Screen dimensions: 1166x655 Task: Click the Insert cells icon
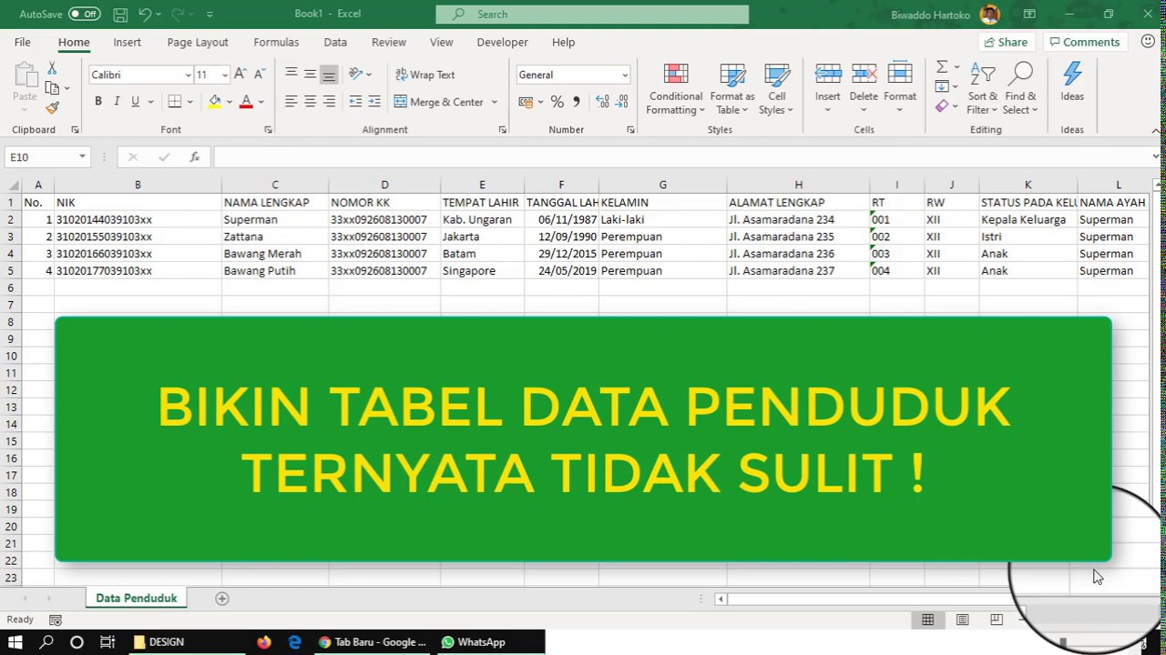click(x=828, y=75)
